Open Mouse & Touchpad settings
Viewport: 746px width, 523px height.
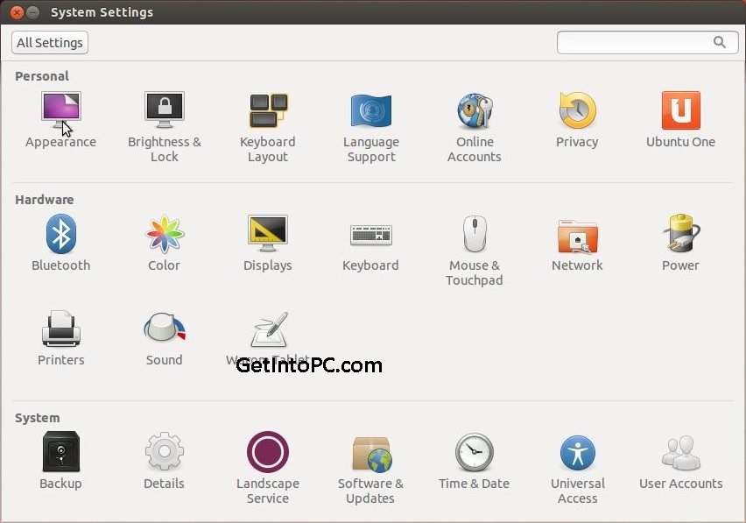pos(474,233)
